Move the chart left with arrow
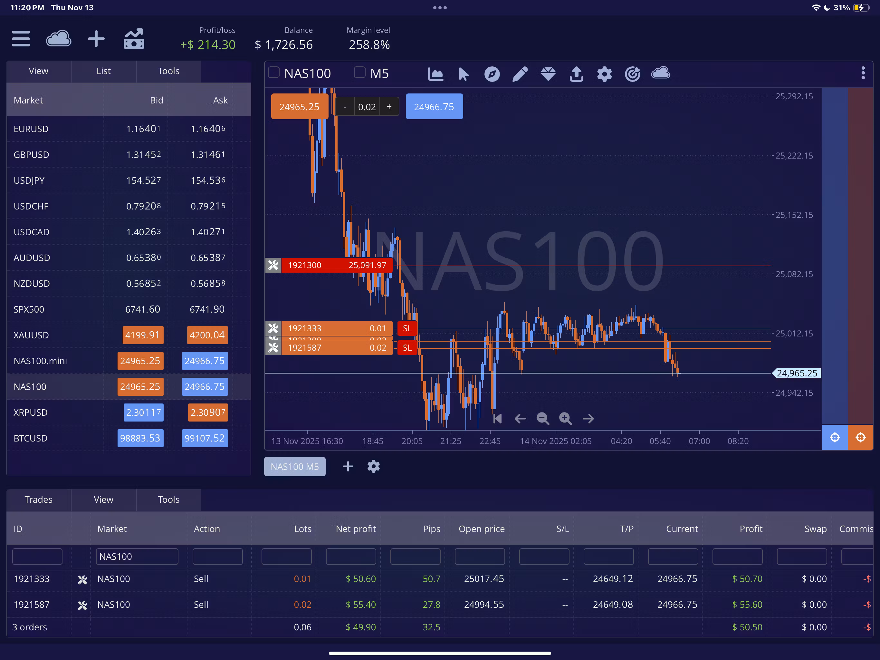The image size is (880, 660). point(520,418)
